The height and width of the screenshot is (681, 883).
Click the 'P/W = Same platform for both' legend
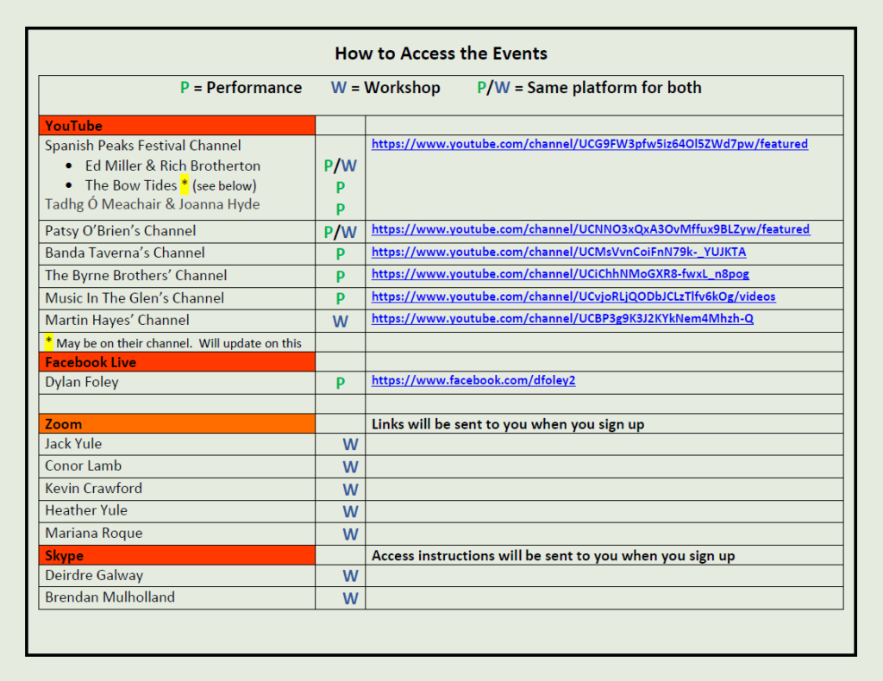(589, 88)
